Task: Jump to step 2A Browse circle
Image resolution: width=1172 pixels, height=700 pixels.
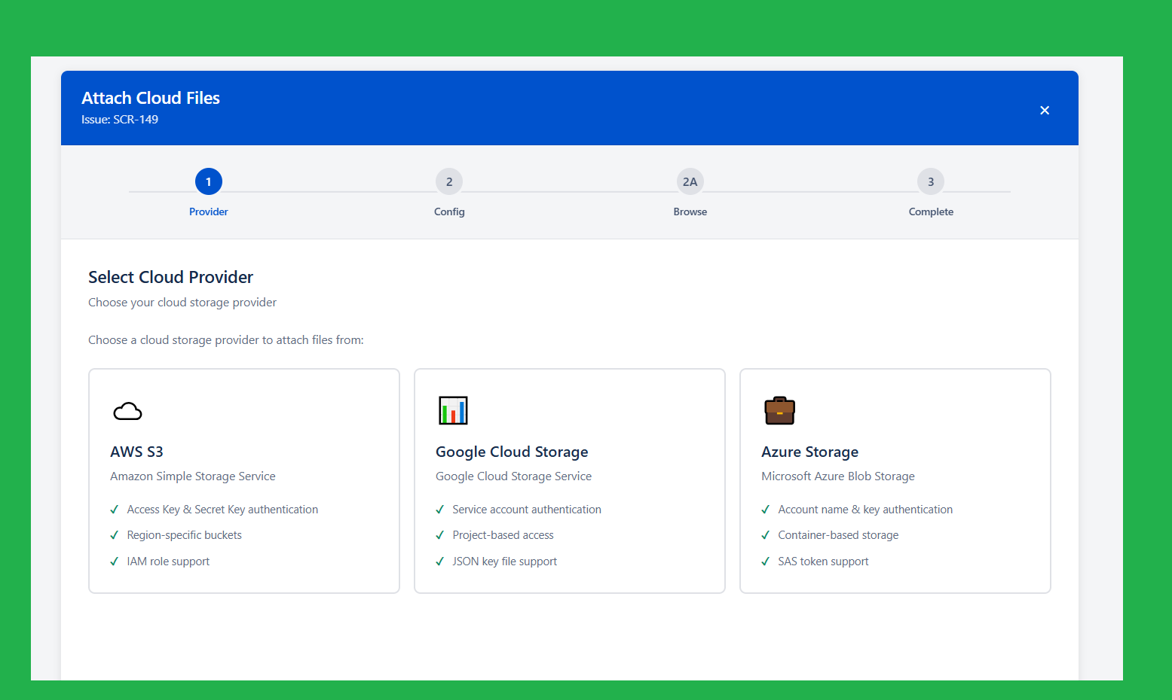Action: click(690, 181)
